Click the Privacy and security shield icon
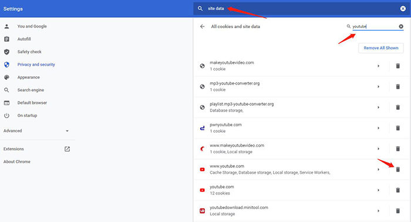Image resolution: width=411 pixels, height=222 pixels. (7, 65)
